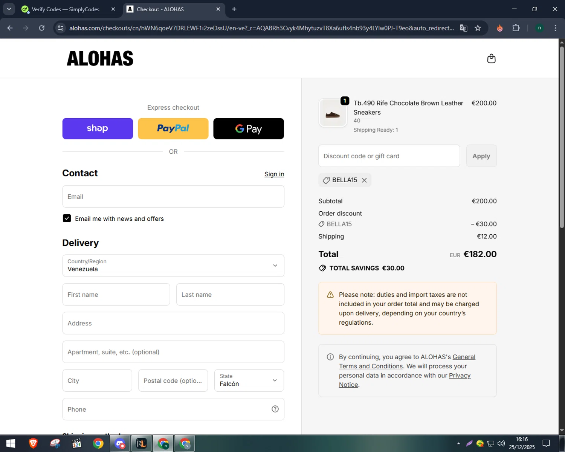Open the volume control in the system tray
565x452 pixels.
coord(501,443)
